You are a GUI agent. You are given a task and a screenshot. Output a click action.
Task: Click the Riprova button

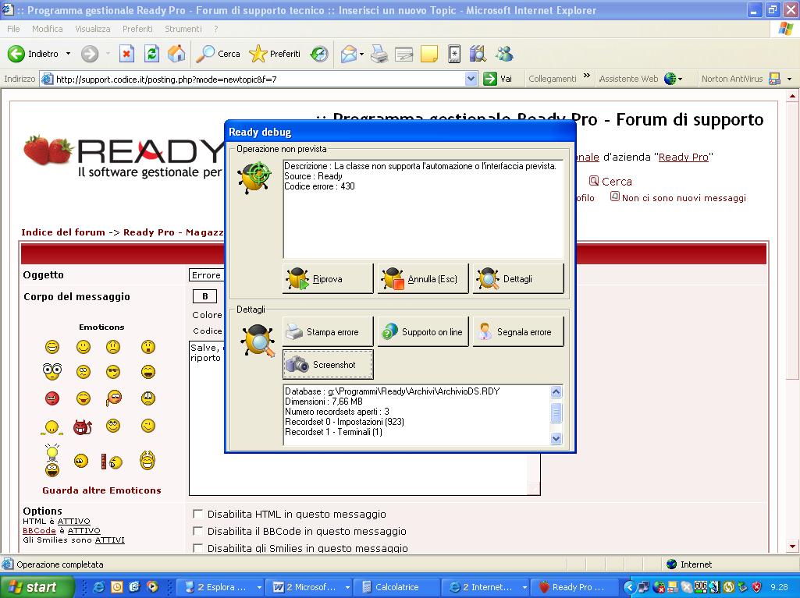tap(328, 279)
